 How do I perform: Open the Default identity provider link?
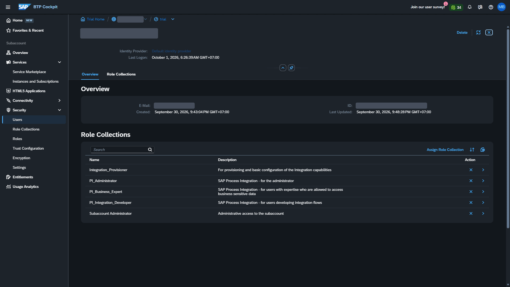coord(171,51)
